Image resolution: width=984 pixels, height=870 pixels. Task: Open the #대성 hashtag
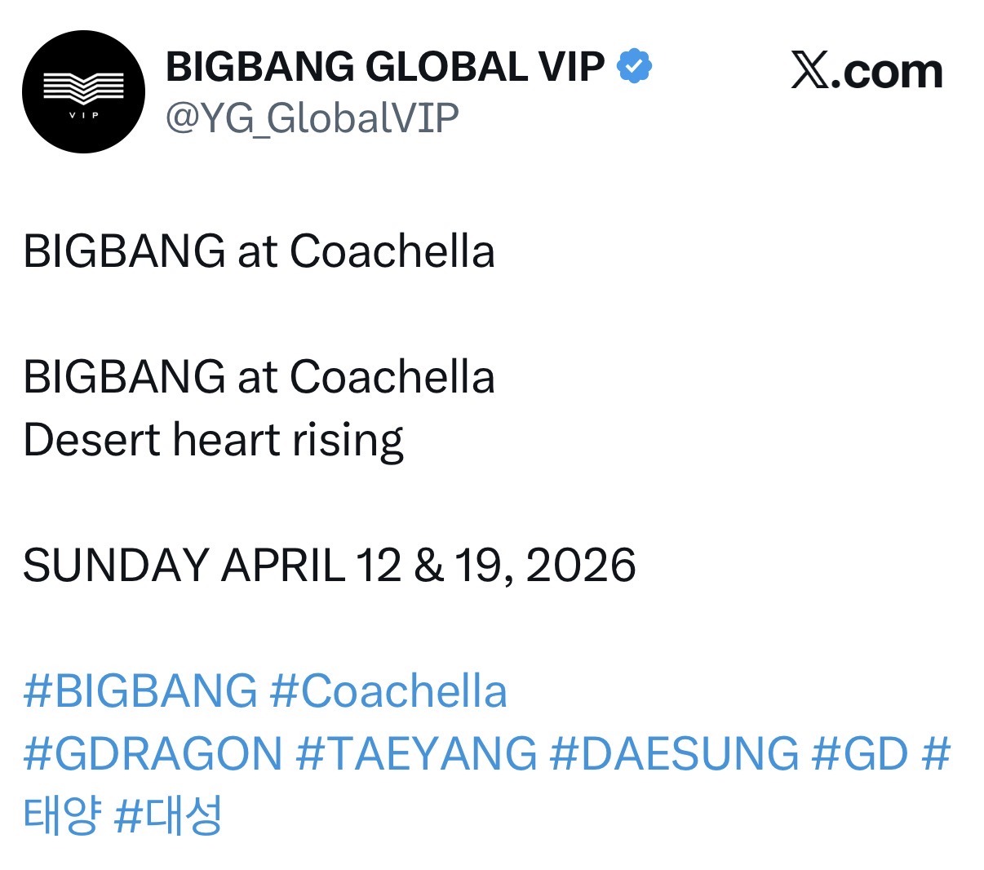(169, 815)
